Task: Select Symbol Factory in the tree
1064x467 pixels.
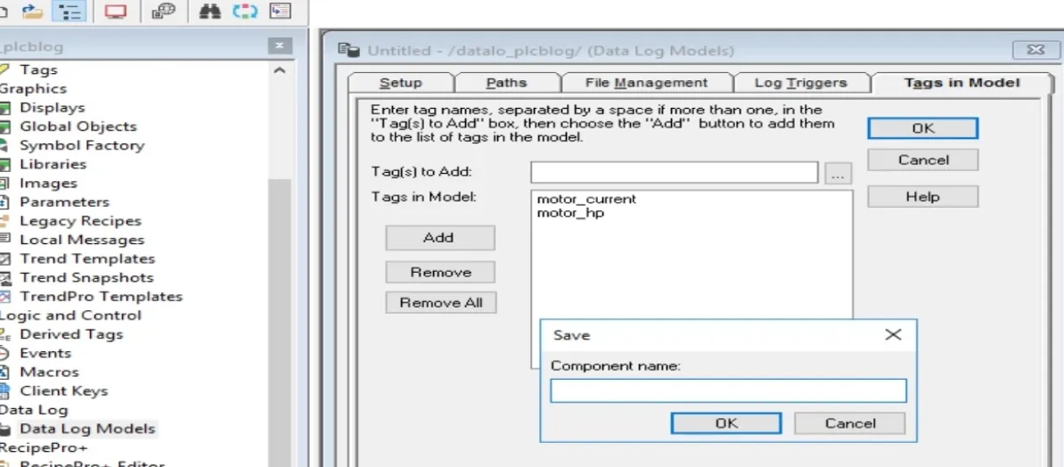Action: [82, 145]
